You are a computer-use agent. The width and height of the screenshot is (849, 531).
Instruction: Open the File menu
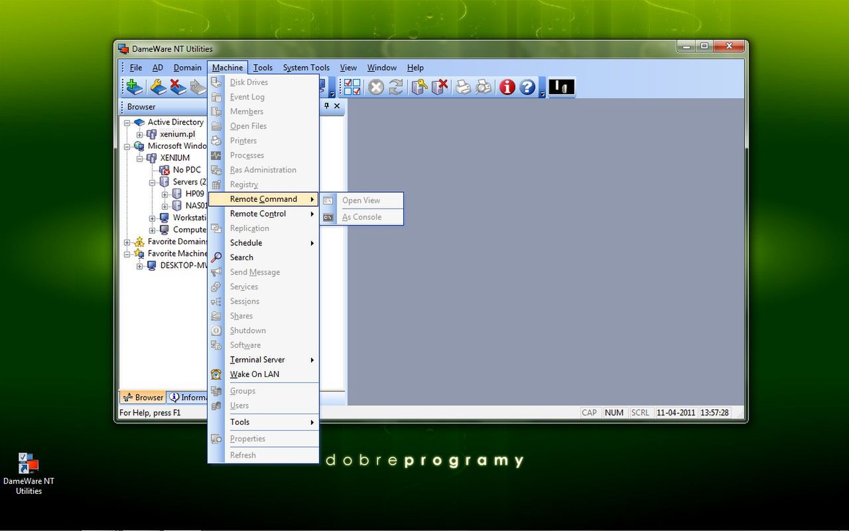(x=136, y=68)
